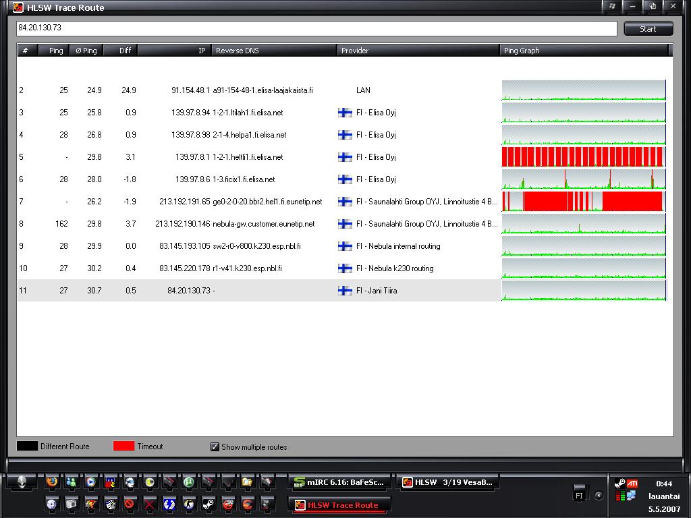The height and width of the screenshot is (518, 691).
Task: Select nebula-gw.customer.eunetip.net entry
Action: click(x=264, y=224)
